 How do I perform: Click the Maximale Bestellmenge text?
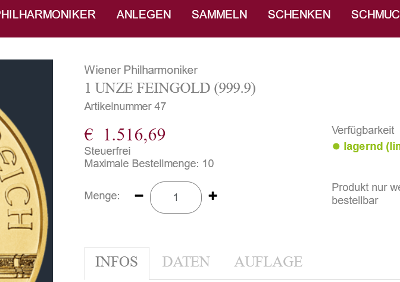149,164
